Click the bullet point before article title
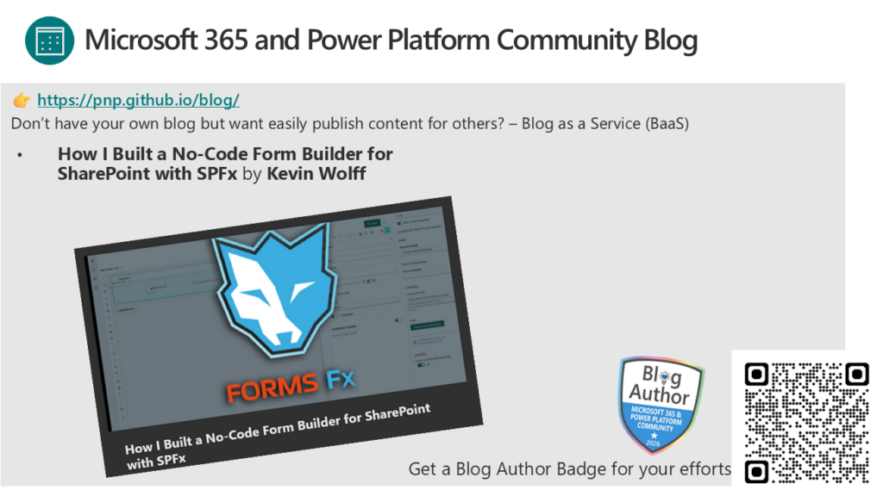The width and height of the screenshot is (883, 496). [x=21, y=155]
